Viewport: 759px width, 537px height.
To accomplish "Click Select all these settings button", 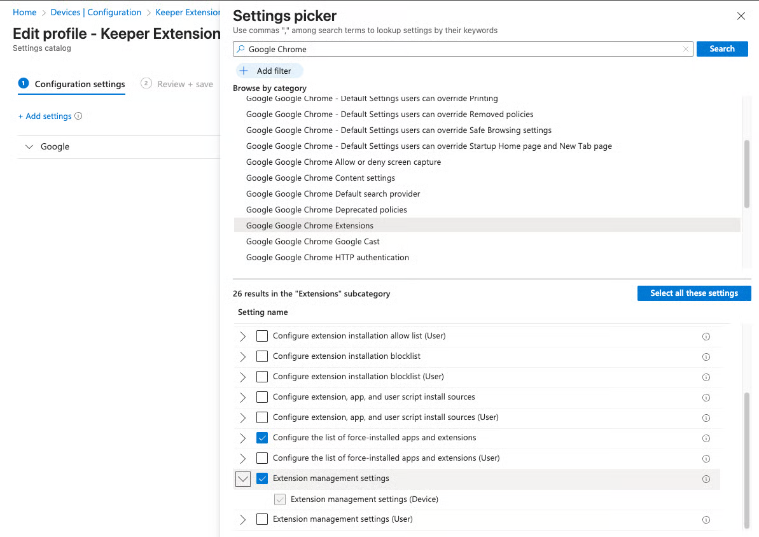I will coord(693,293).
